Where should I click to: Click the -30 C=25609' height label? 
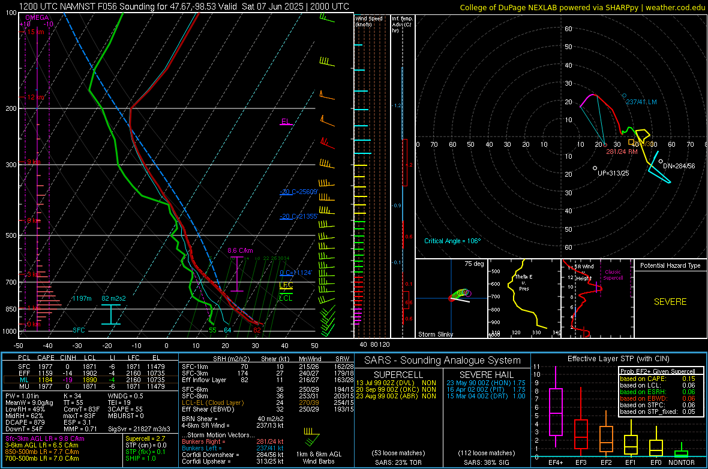click(299, 192)
